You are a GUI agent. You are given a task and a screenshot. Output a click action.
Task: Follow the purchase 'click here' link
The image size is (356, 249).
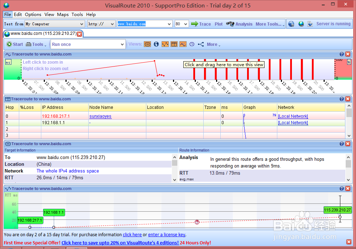[x=132, y=235]
